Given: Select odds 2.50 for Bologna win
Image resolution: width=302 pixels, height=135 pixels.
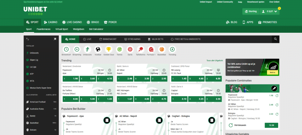Looking at the screenshot, I should tap(213, 99).
